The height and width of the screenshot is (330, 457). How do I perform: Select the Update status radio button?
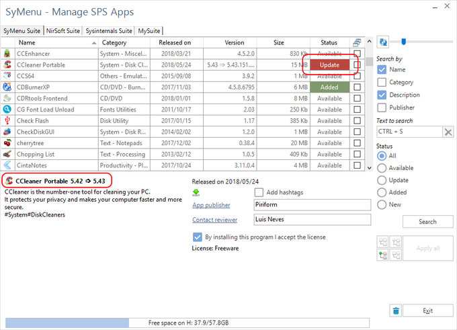tap(382, 180)
